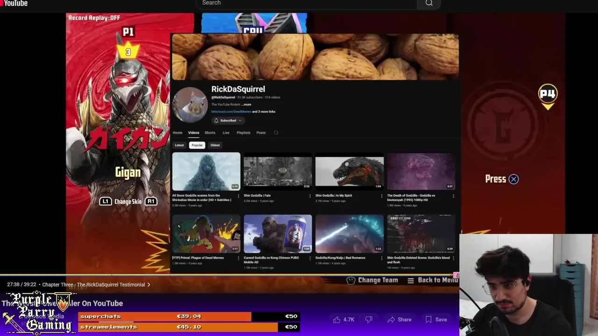Click the RickDaSquirrel channel name heading
Viewport: 598px width, 336px height.
tap(238, 89)
